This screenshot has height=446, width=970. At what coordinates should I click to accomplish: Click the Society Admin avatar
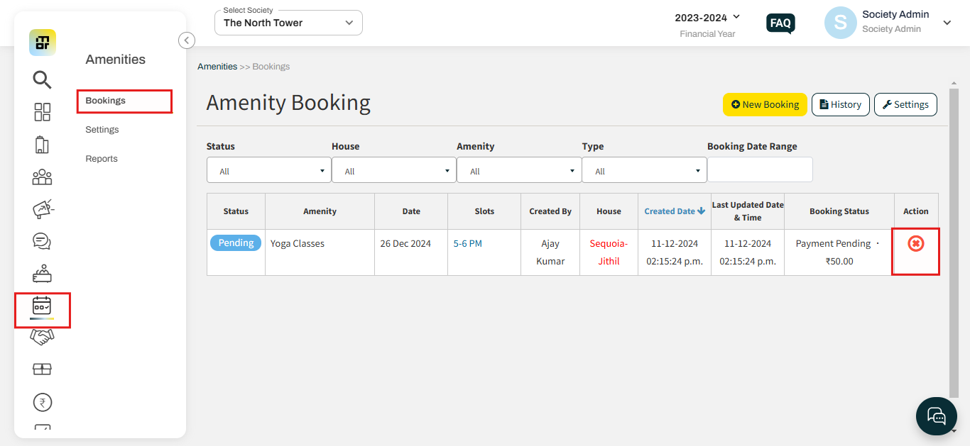click(840, 23)
